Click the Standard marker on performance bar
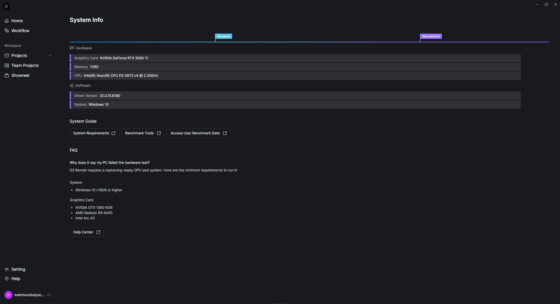560x304 pixels. point(223,37)
